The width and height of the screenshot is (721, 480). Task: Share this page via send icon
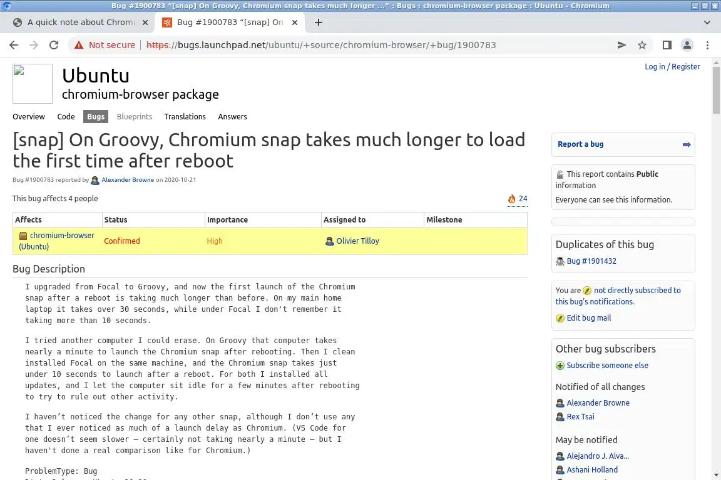point(621,45)
